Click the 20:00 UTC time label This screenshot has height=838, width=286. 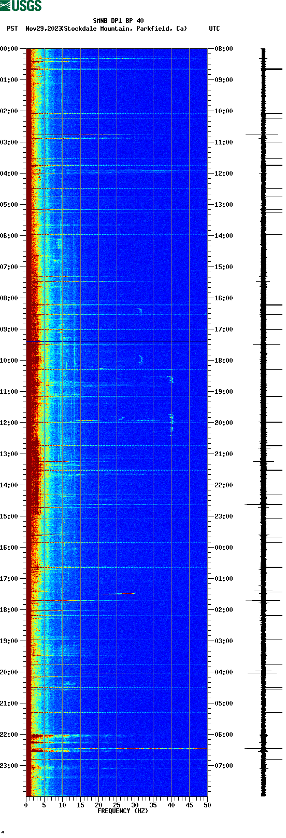pyautogui.click(x=224, y=423)
